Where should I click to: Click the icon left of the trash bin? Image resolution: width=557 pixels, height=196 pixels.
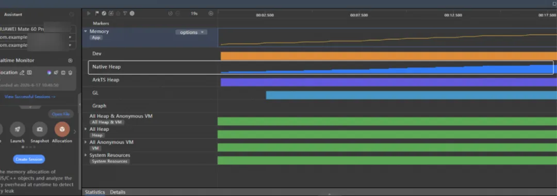point(63,73)
